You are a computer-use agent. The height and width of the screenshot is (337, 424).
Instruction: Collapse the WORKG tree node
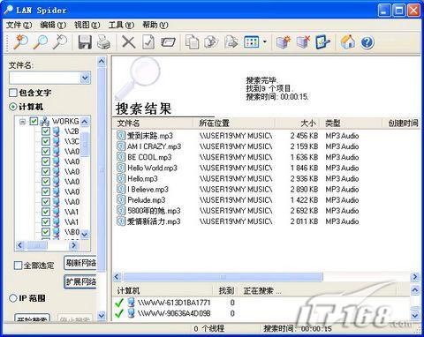(x=22, y=121)
